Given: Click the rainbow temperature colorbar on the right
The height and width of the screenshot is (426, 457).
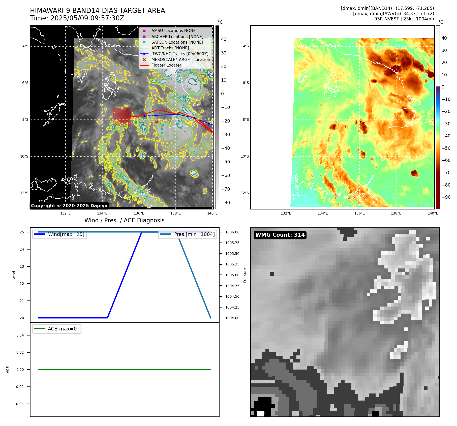Looking at the screenshot, I should click(438, 117).
